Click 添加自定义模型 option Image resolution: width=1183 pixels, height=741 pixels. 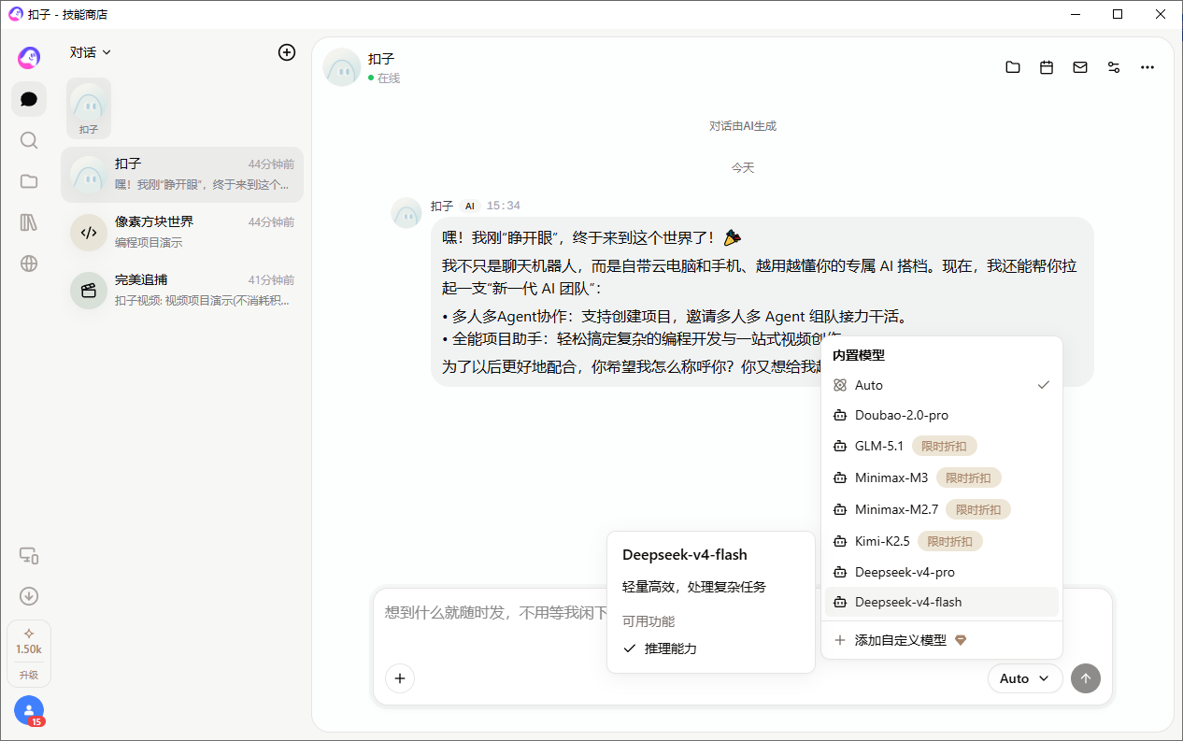pos(942,640)
